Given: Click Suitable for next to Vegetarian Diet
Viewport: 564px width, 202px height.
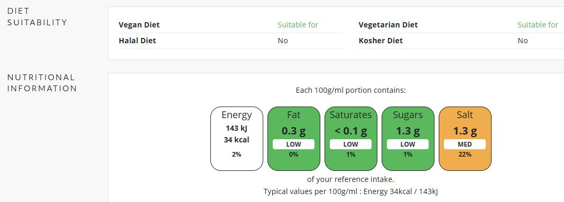Looking at the screenshot, I should [x=538, y=25].
